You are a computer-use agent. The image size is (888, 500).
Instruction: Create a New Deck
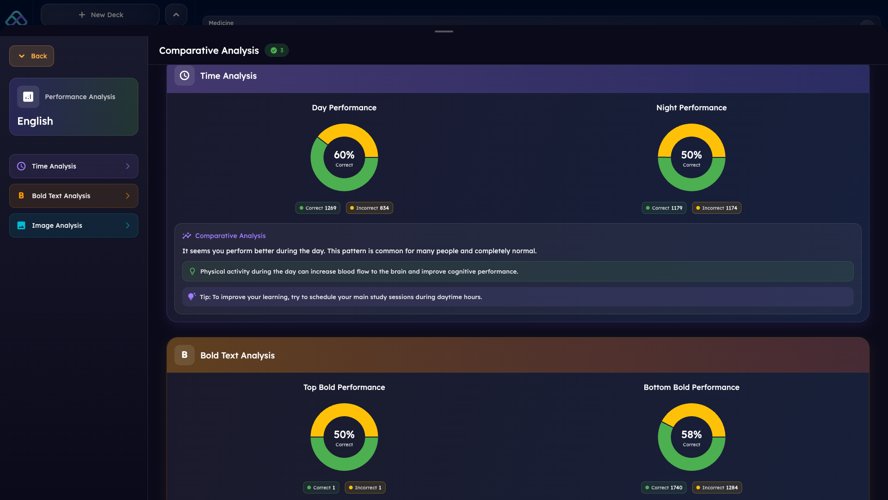point(100,15)
